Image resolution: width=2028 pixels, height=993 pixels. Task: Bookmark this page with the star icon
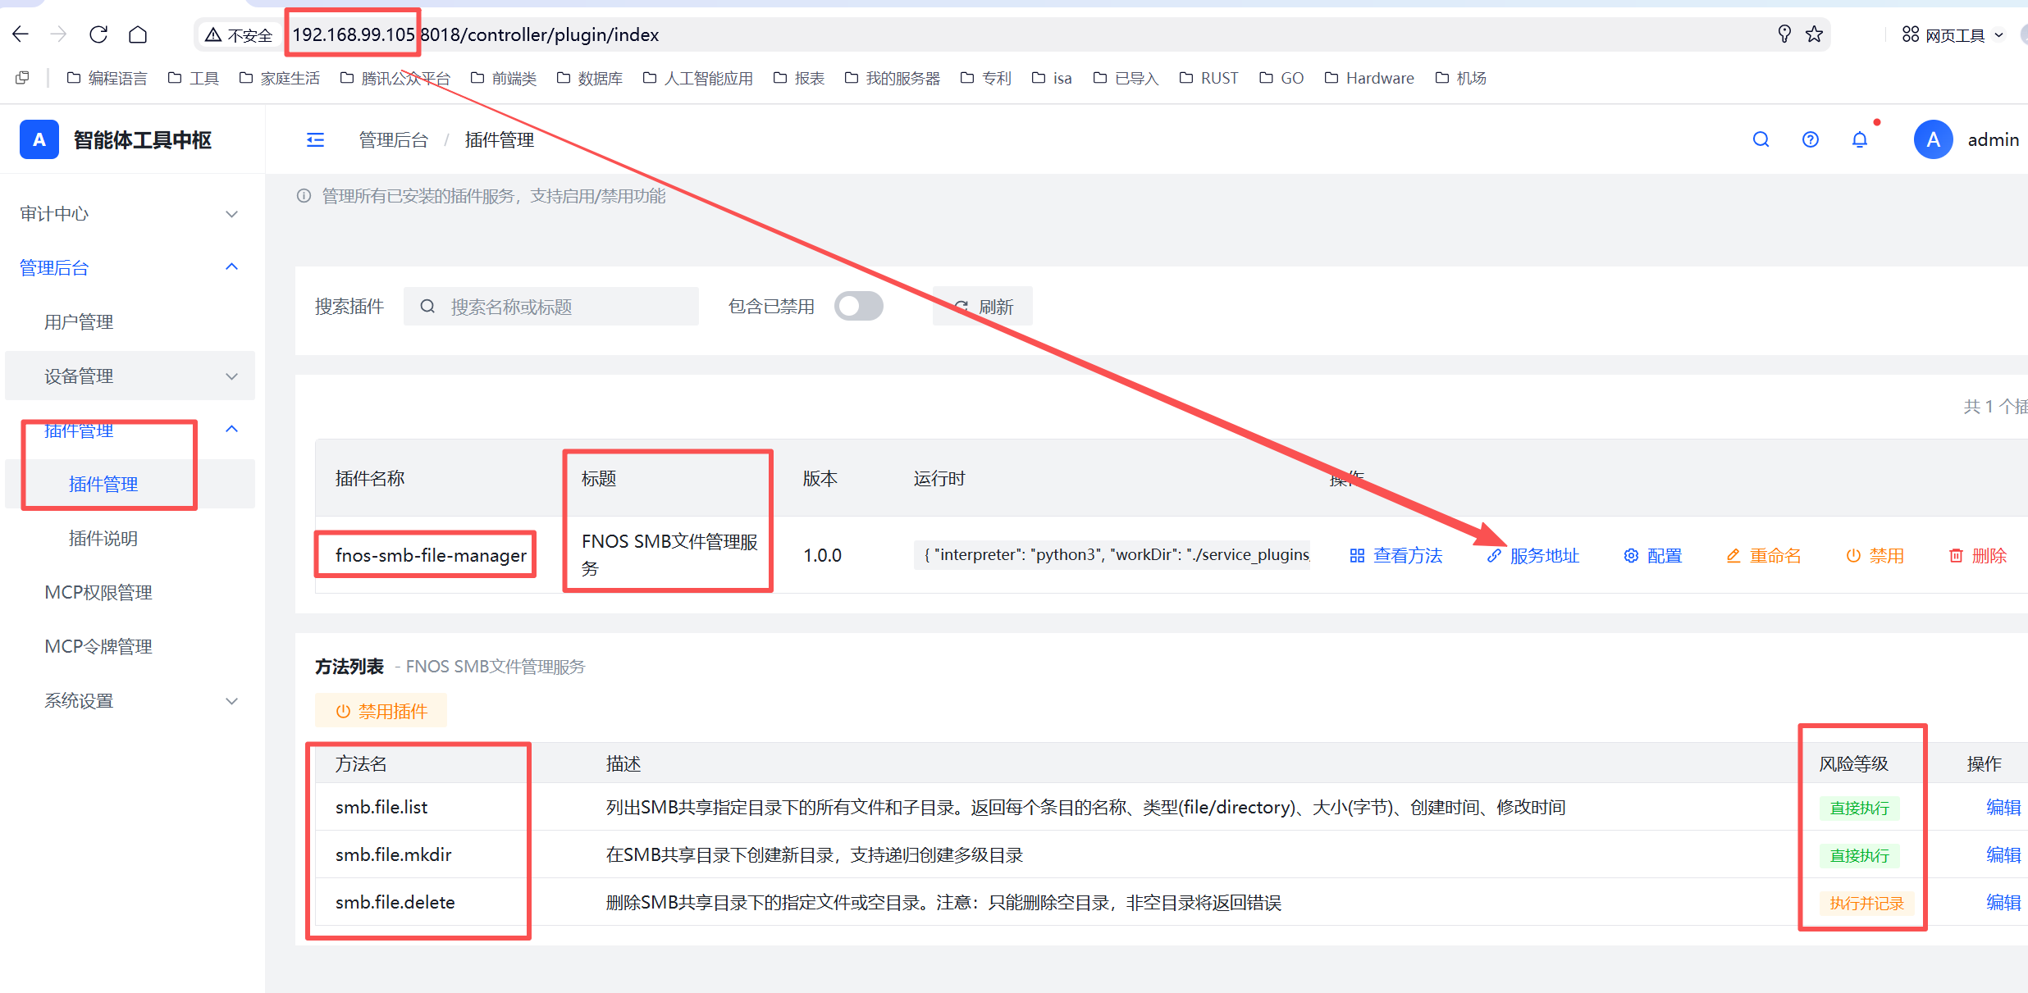pos(1814,34)
